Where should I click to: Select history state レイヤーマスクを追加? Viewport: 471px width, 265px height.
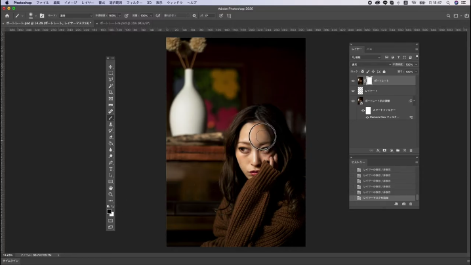[x=383, y=198]
